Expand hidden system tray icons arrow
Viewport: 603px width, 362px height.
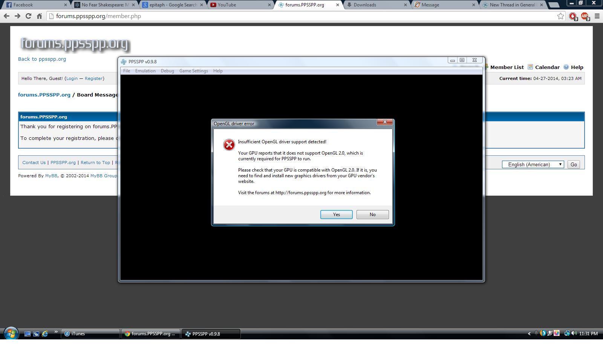tap(529, 333)
